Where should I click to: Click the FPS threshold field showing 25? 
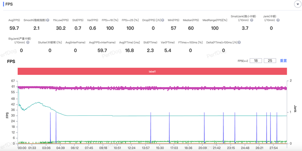(x=270, y=61)
